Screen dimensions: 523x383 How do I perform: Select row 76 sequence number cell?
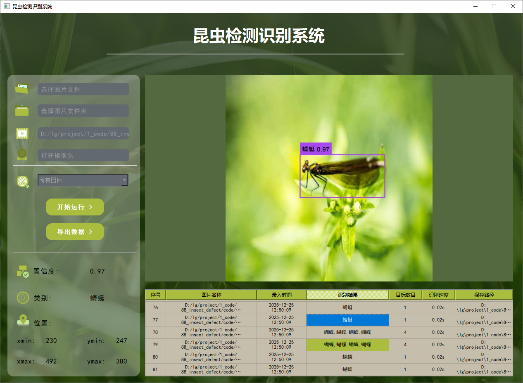click(x=155, y=307)
